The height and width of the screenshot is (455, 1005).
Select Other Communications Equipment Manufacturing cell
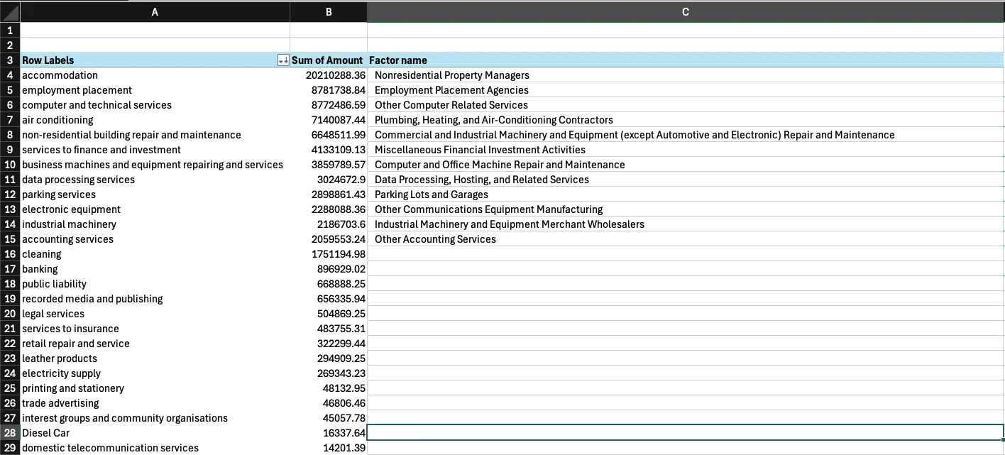click(686, 209)
